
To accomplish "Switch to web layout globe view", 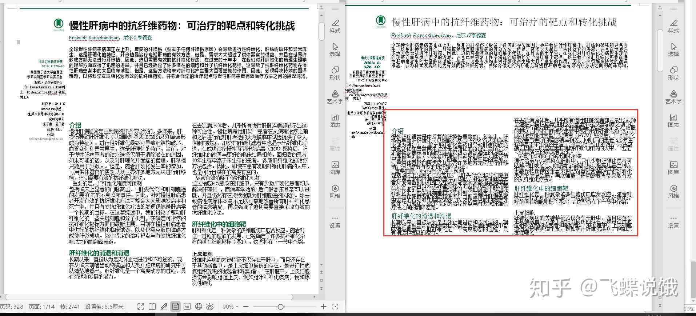I will pos(199,307).
